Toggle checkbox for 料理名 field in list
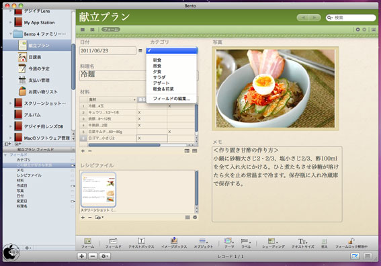Screen dimensions: 381x266 click(73, 206)
